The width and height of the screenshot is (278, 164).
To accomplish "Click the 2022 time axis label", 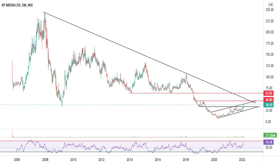I will coord(242,160).
